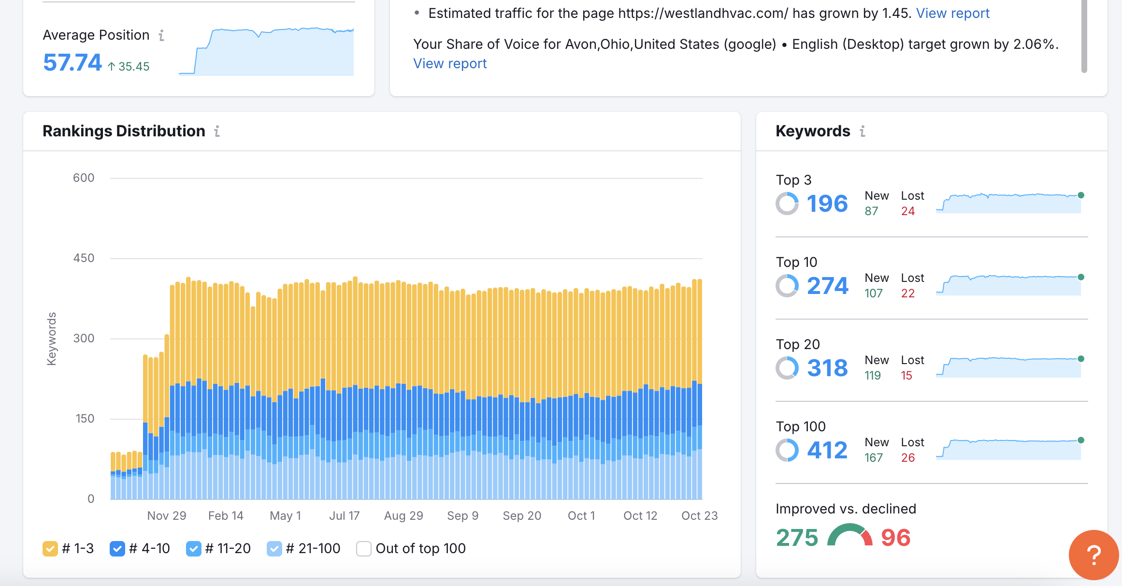Image resolution: width=1122 pixels, height=586 pixels.
Task: Select the Average Position sparkline chart
Action: (x=266, y=51)
